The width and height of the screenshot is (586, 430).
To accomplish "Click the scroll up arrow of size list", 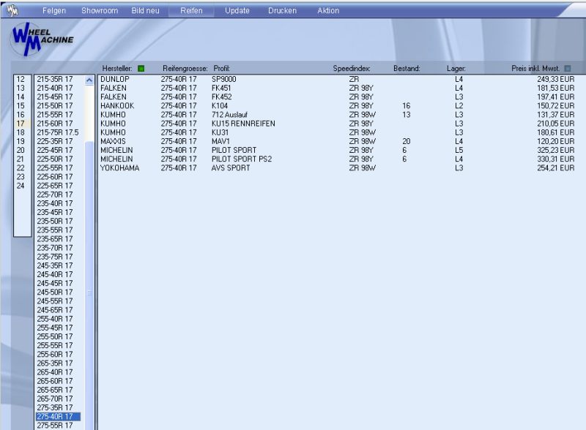I will [x=89, y=80].
